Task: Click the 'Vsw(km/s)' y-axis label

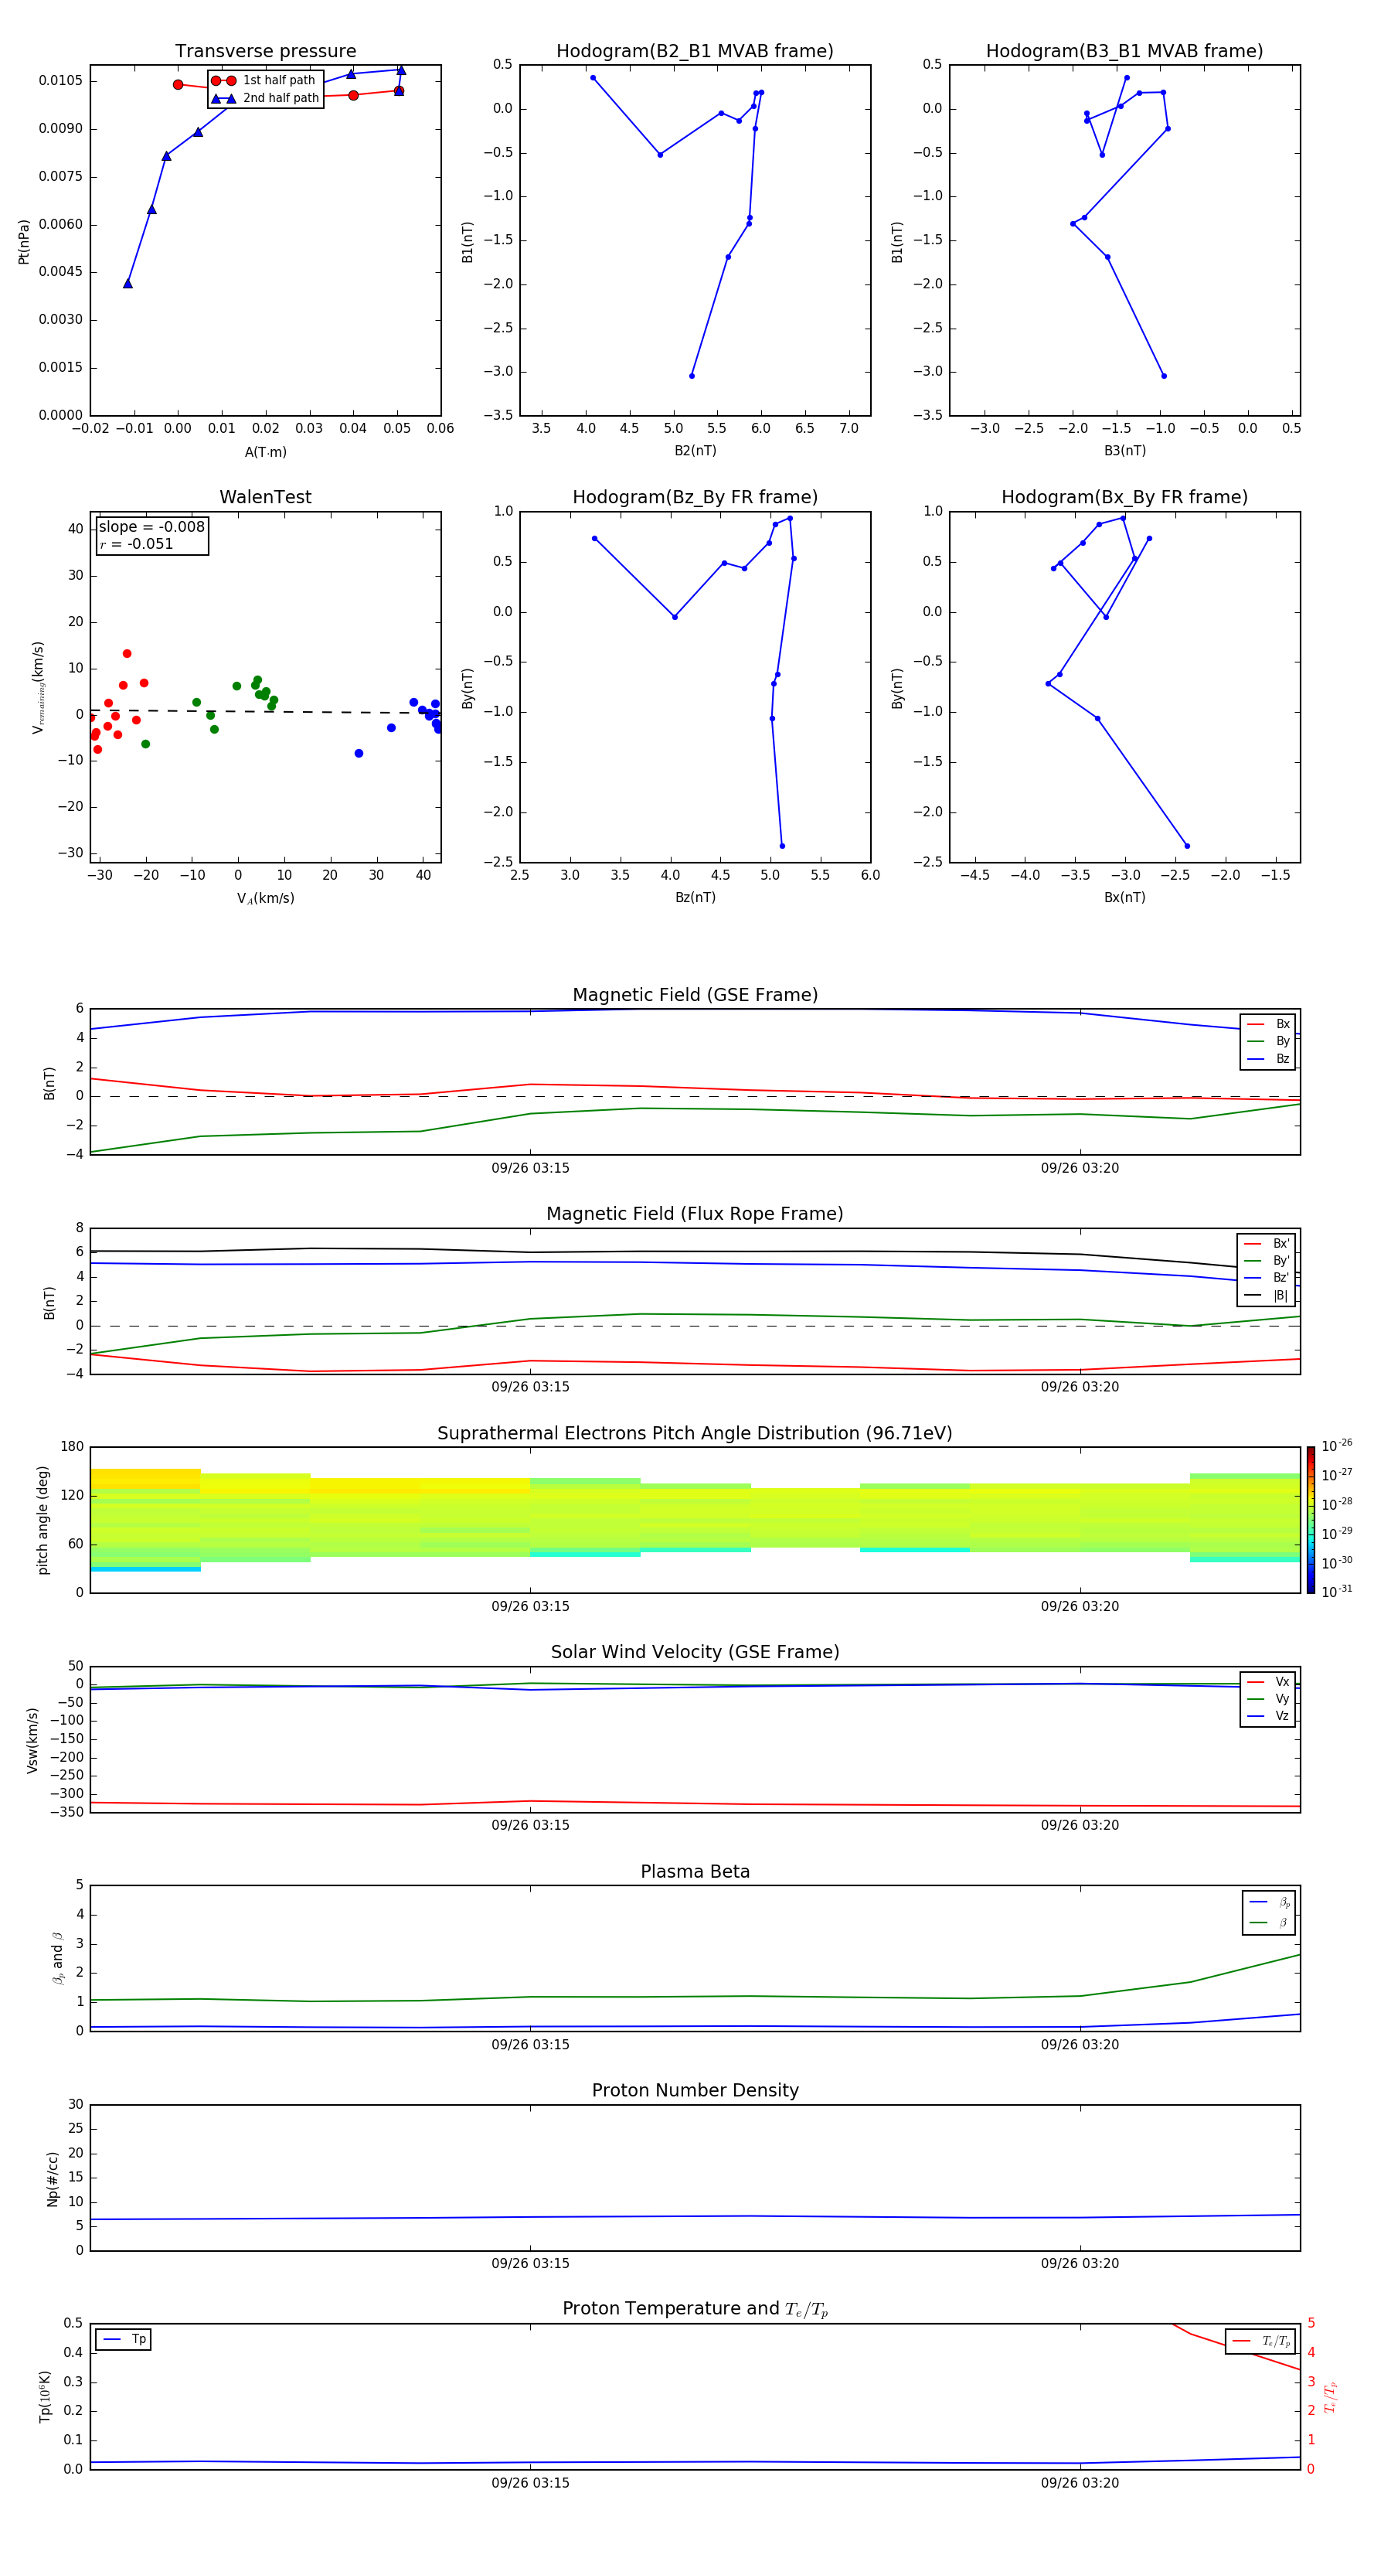Action: click(x=32, y=1740)
